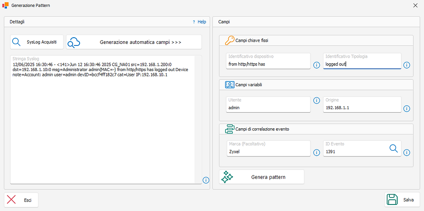Viewport: 424px width, 211px height.
Task: Start Generazione automatica campi
Action: [134, 42]
